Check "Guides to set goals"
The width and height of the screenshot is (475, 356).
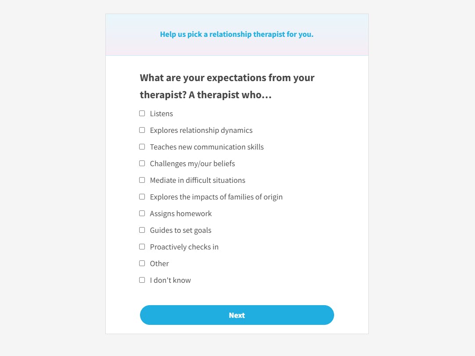(x=142, y=230)
